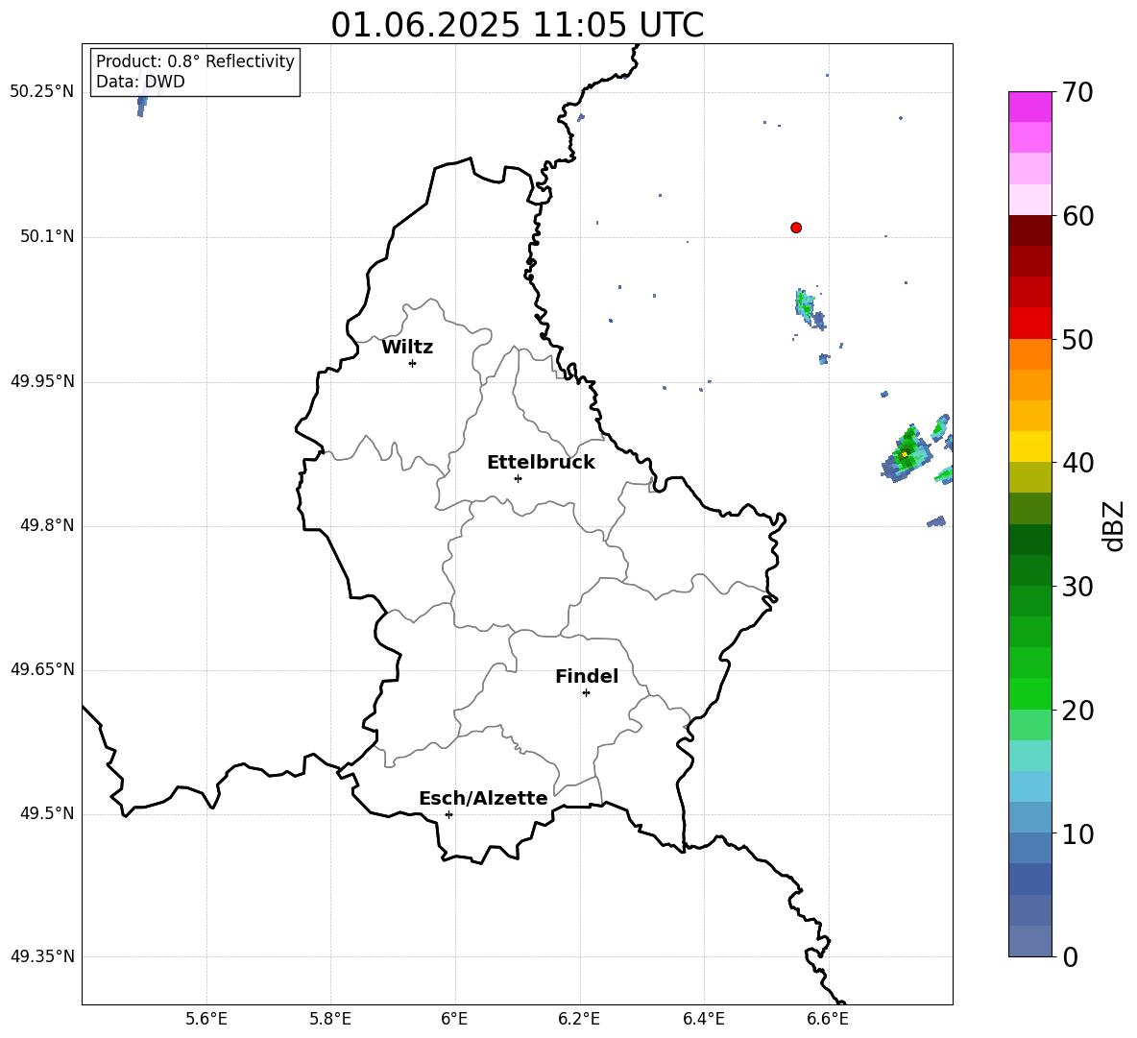Screen dimensions: 1137x1038
Task: Click the 49.95°N latitude label
Action: click(42, 381)
